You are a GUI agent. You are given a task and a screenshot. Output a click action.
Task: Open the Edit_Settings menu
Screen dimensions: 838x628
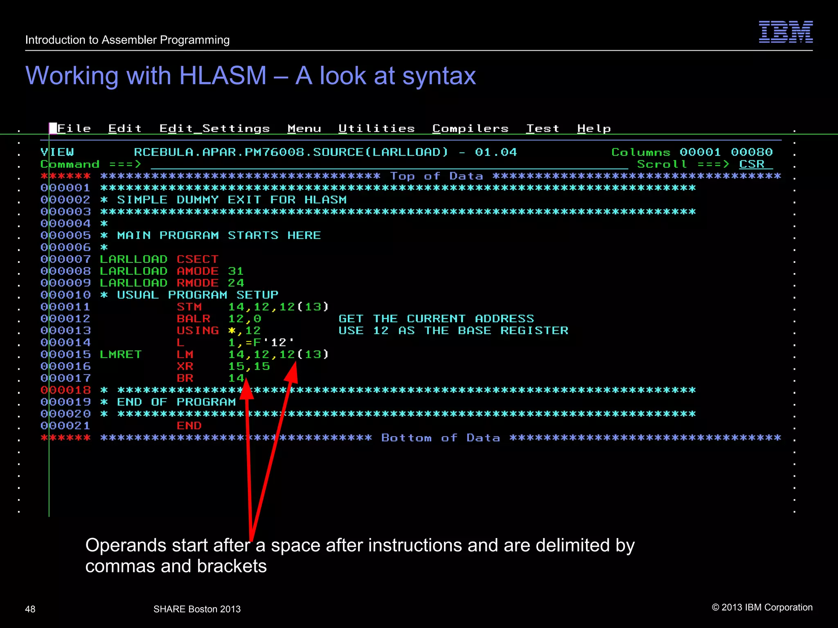pyautogui.click(x=215, y=128)
